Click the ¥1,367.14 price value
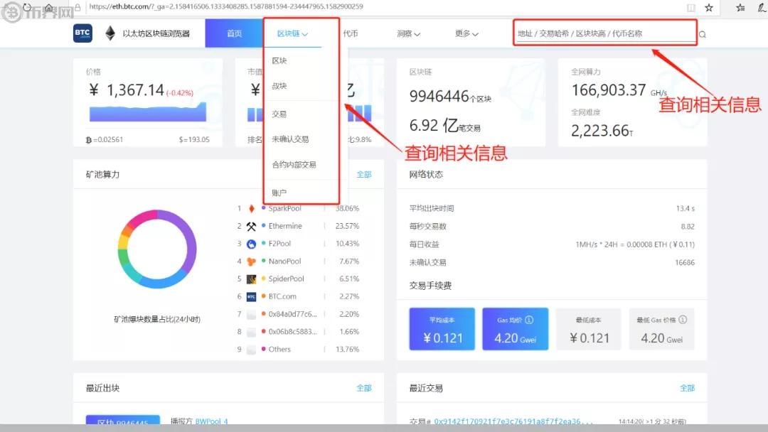 tap(127, 90)
